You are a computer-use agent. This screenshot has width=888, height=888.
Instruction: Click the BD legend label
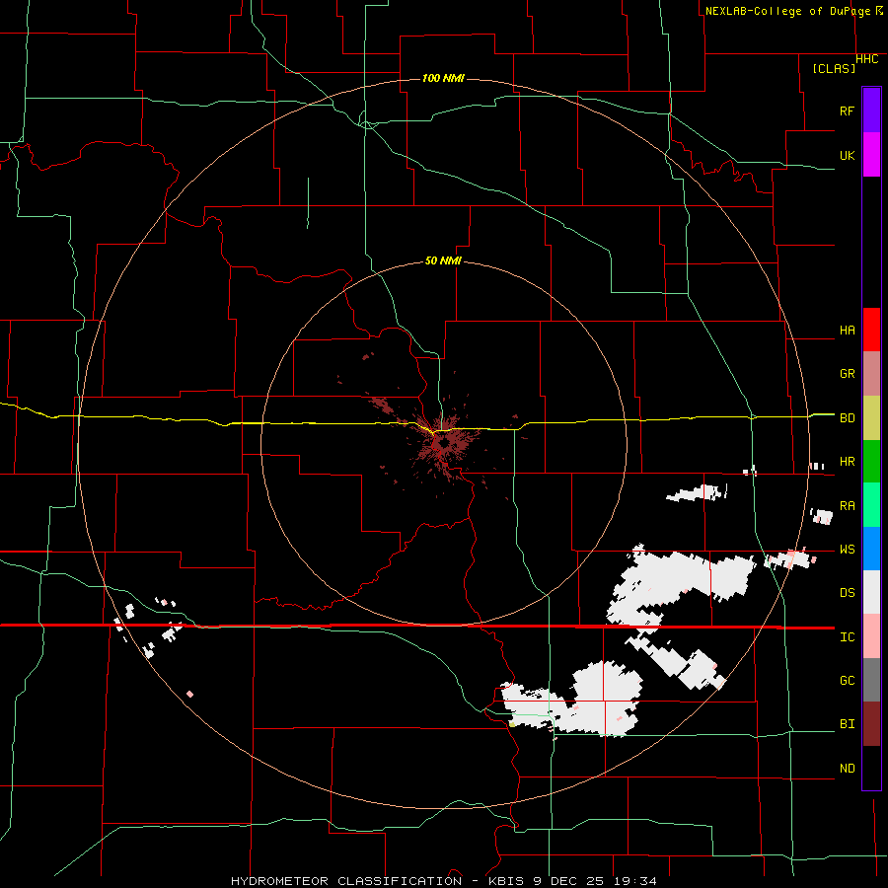pyautogui.click(x=847, y=418)
